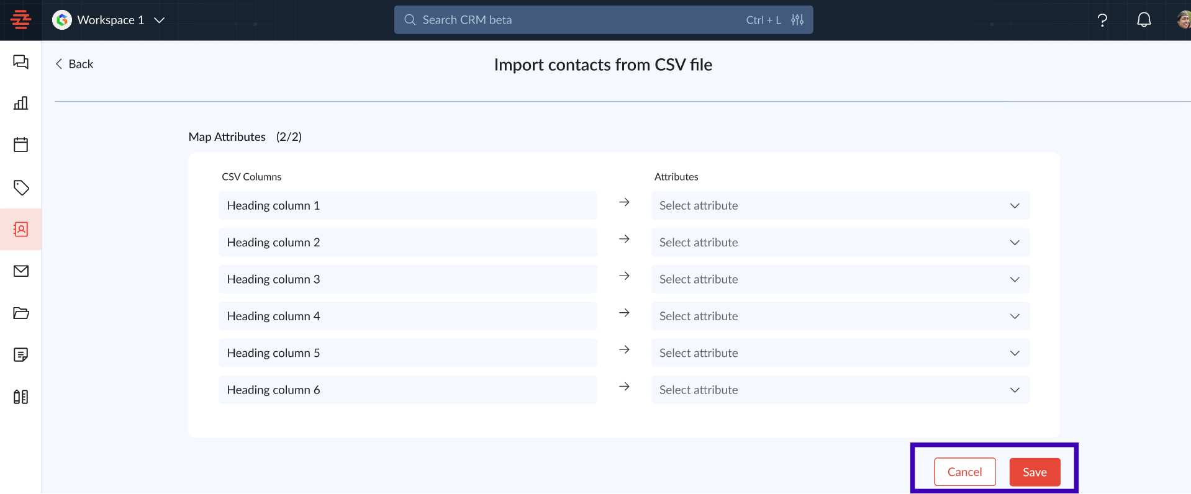Go Back to the previous page
The image size is (1191, 494).
pos(75,64)
